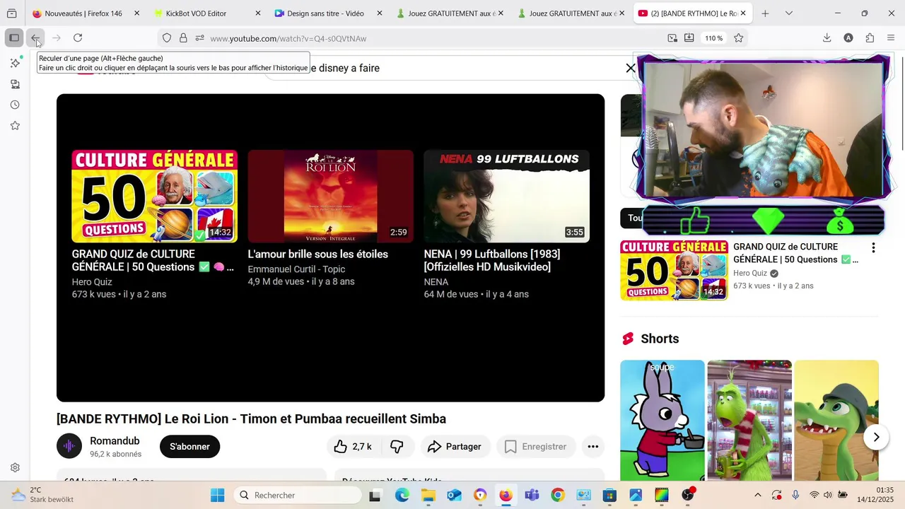Open a new tab with plus button
The width and height of the screenshot is (905, 509).
pos(765,13)
